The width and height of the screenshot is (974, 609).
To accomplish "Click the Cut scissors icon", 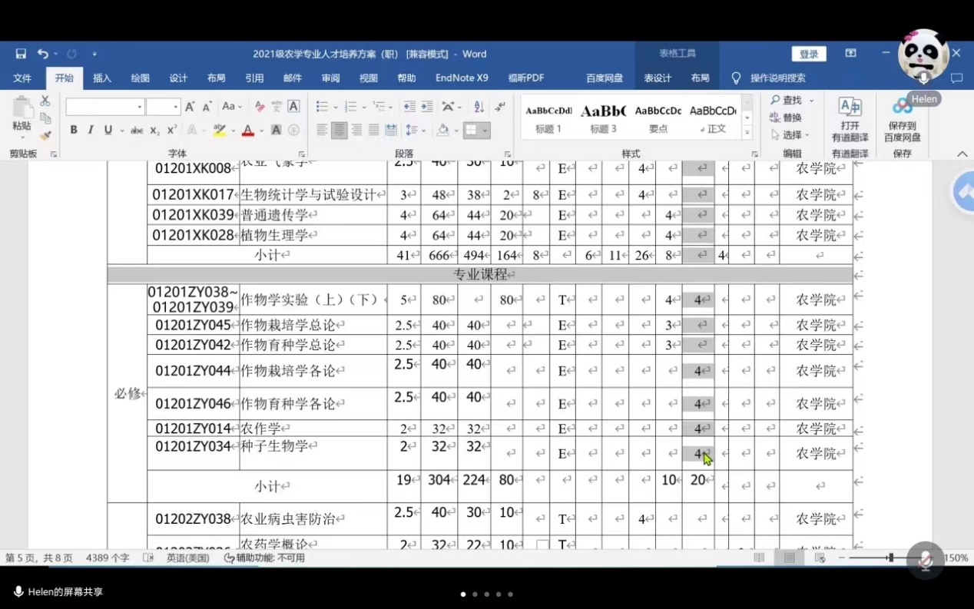I will 45,101.
